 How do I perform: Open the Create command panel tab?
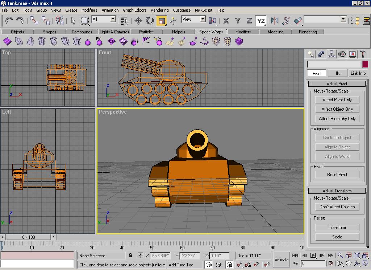[x=310, y=54]
